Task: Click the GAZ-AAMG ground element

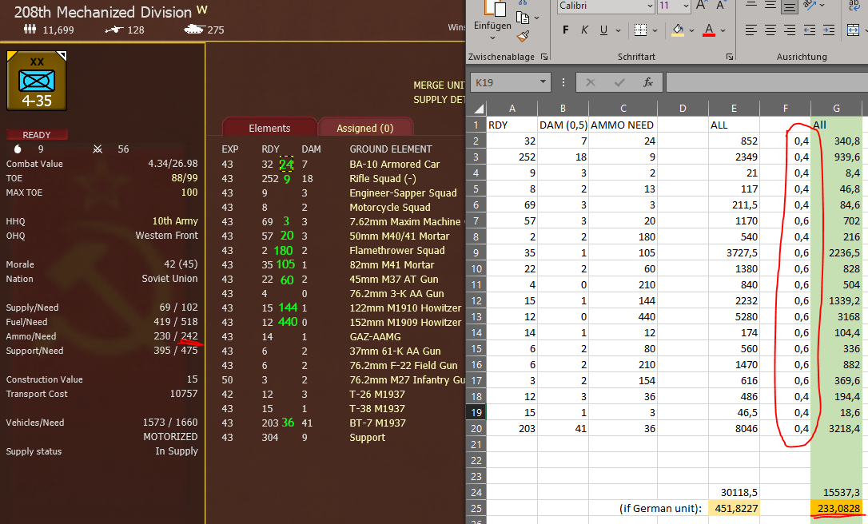Action: [x=375, y=337]
